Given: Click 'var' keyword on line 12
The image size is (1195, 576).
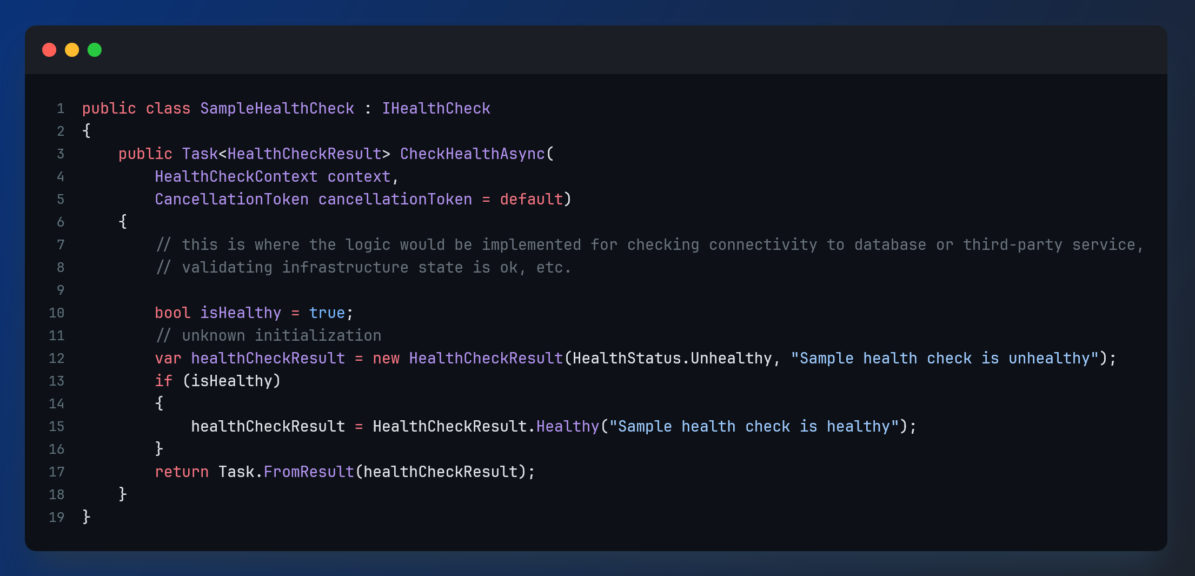Looking at the screenshot, I should tap(168, 359).
